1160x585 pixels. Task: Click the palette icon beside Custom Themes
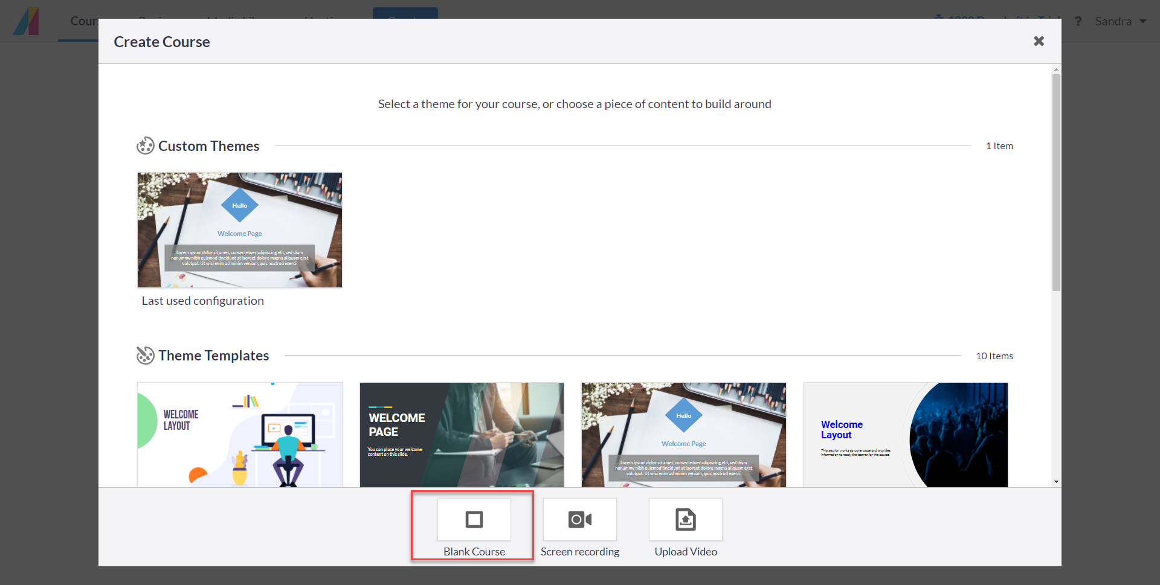(x=146, y=145)
